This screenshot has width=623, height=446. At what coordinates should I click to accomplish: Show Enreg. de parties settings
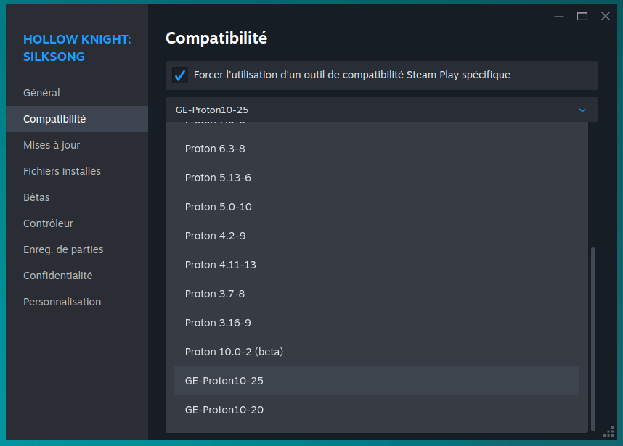(63, 249)
